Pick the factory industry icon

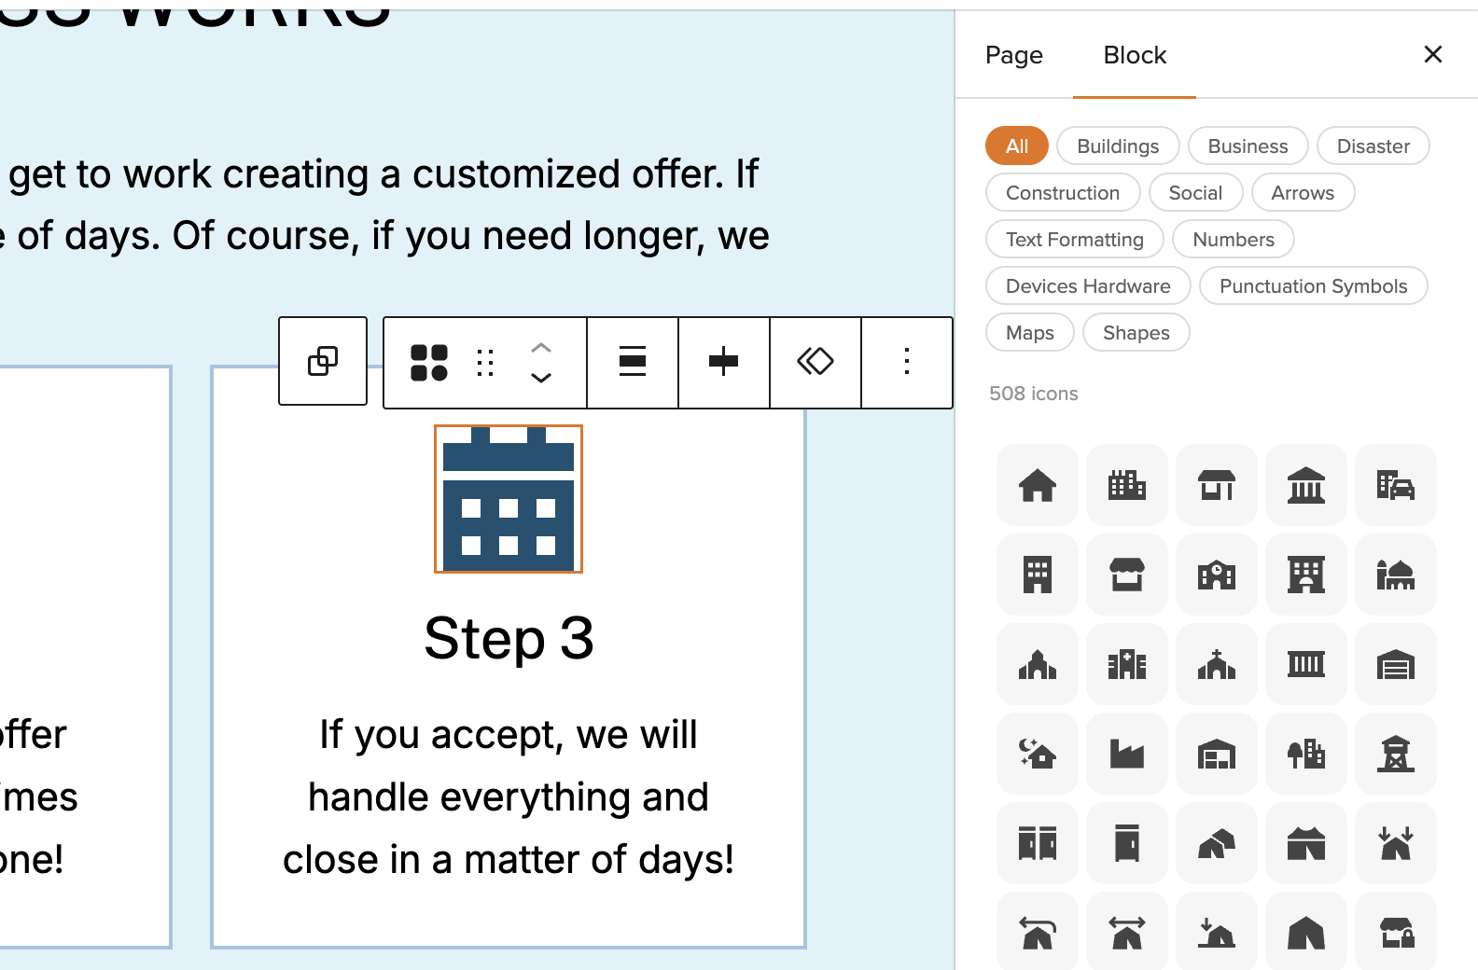point(1126,754)
